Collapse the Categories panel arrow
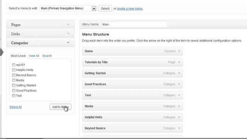 click(x=68, y=42)
